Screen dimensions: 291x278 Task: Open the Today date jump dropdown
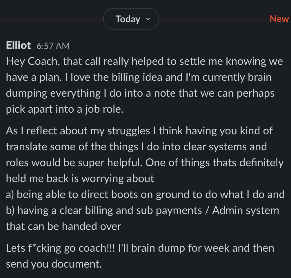131,19
